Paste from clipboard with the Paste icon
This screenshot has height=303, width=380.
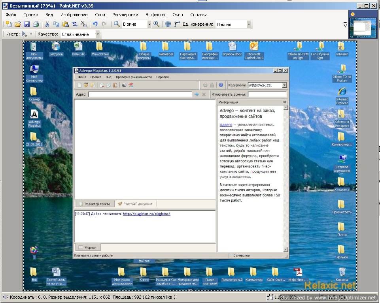pyautogui.click(x=65, y=24)
